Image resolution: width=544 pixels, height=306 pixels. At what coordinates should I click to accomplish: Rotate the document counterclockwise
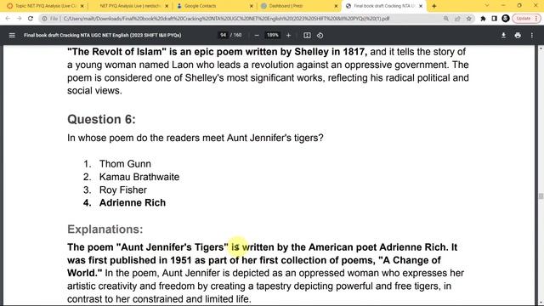[x=320, y=35]
